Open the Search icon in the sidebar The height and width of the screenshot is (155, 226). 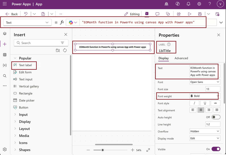[5, 76]
